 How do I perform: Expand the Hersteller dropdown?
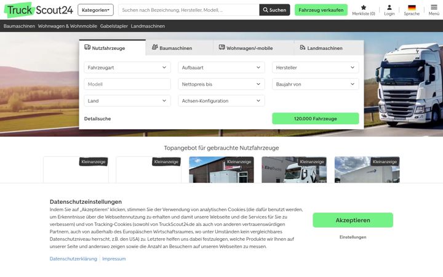tap(315, 68)
